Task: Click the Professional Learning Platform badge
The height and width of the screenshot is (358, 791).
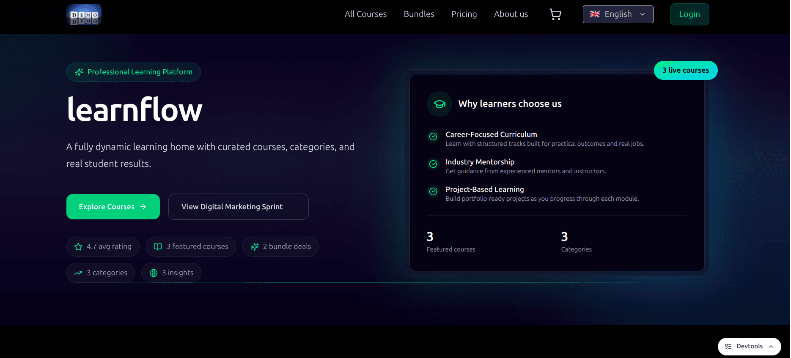Action: pyautogui.click(x=134, y=72)
